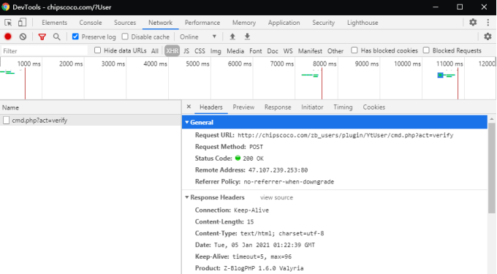The image size is (497, 274).
Task: Switch to the Elements tab
Action: pos(55,23)
